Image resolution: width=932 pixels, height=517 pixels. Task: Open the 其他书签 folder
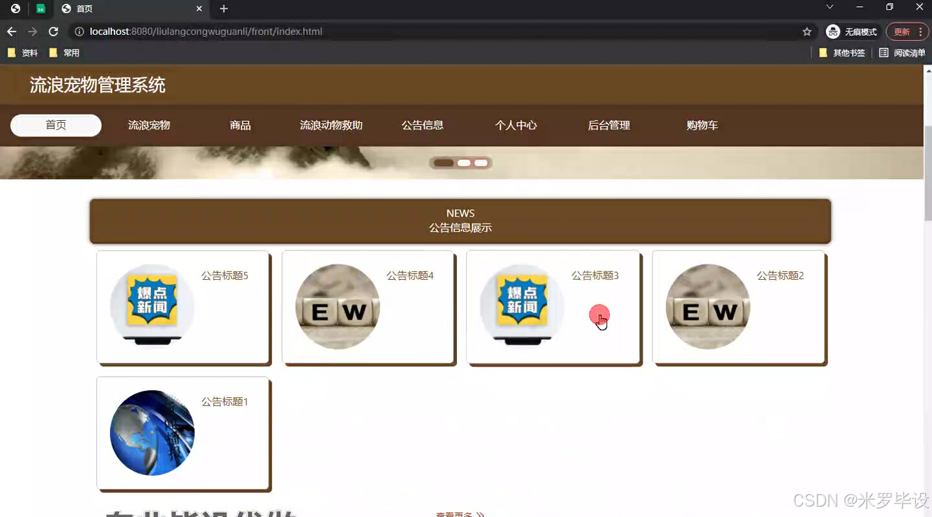coord(842,53)
